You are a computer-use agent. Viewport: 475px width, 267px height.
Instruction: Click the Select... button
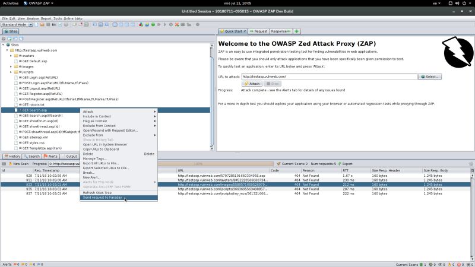coord(429,77)
